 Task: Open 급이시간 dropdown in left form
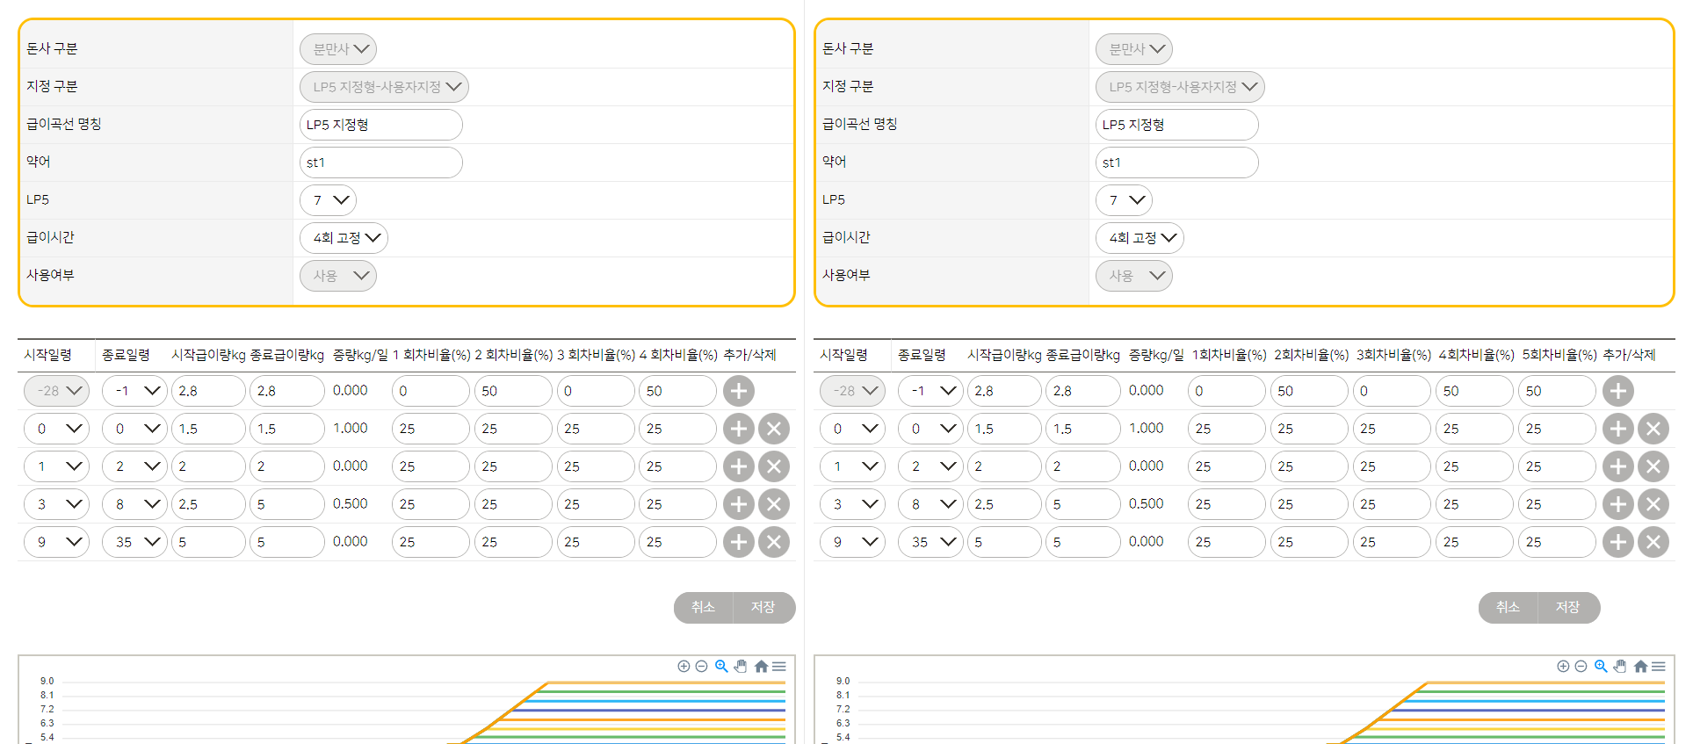pos(344,238)
